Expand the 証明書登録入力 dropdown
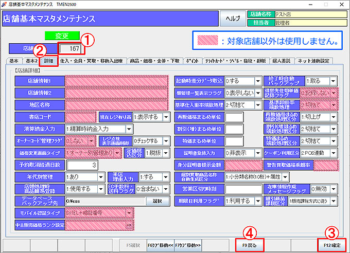 coord(258,153)
